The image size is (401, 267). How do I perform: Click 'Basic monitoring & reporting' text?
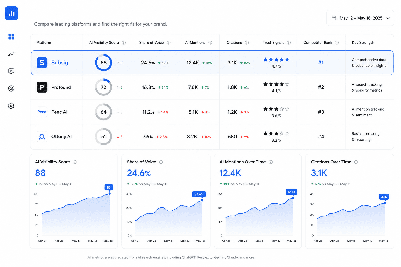[x=365, y=137]
